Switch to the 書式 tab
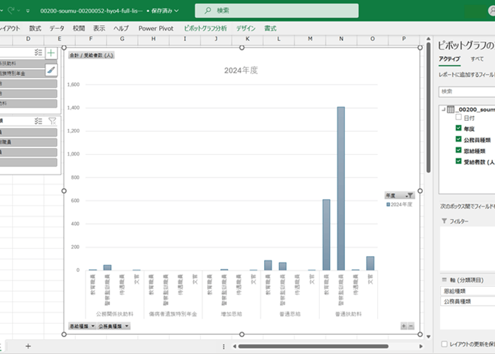The image size is (495, 354). [x=270, y=28]
